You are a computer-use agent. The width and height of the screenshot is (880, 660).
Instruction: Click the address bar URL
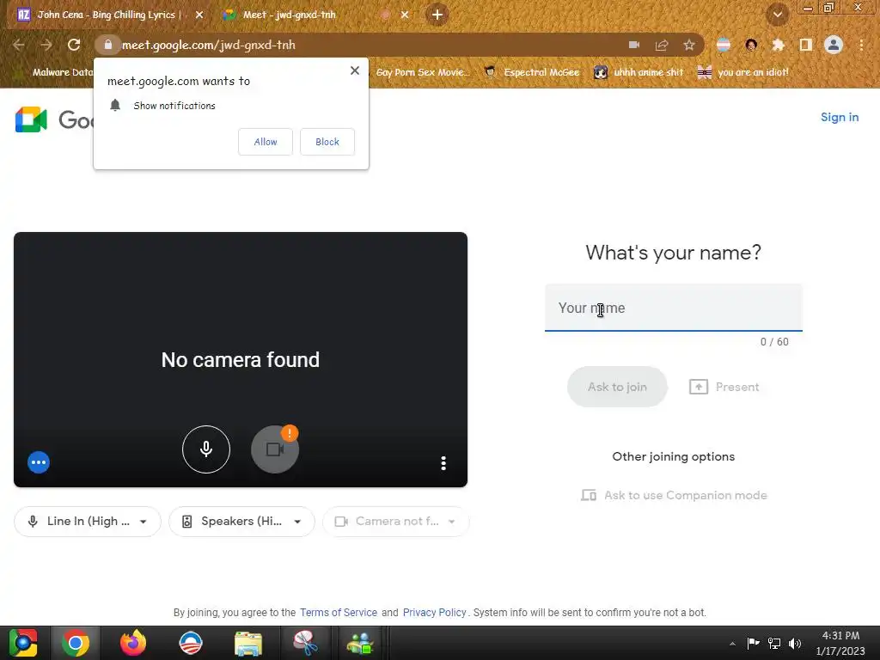[x=209, y=45]
